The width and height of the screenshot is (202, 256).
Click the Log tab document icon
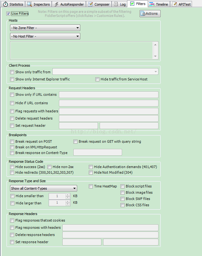click(116, 4)
